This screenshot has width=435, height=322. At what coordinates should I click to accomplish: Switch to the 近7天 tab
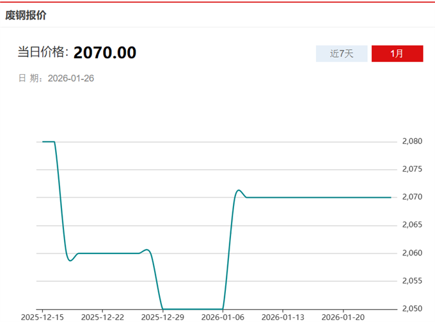342,54
